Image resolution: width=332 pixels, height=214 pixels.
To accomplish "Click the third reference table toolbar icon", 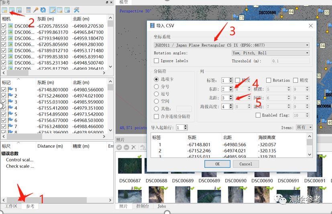I will [x=19, y=10].
